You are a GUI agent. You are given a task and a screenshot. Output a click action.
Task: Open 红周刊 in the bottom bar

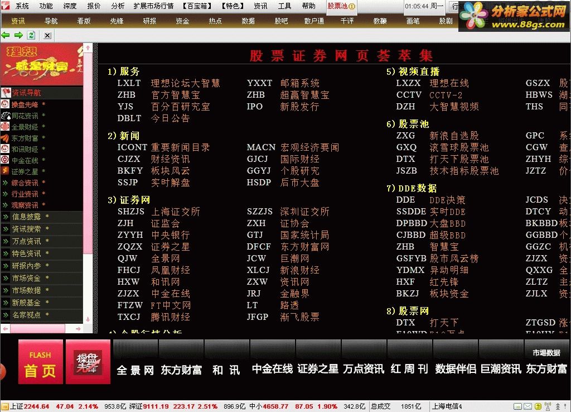pyautogui.click(x=409, y=369)
